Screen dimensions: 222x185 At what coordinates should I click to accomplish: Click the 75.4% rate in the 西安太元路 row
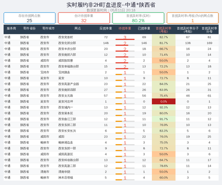click(163, 96)
